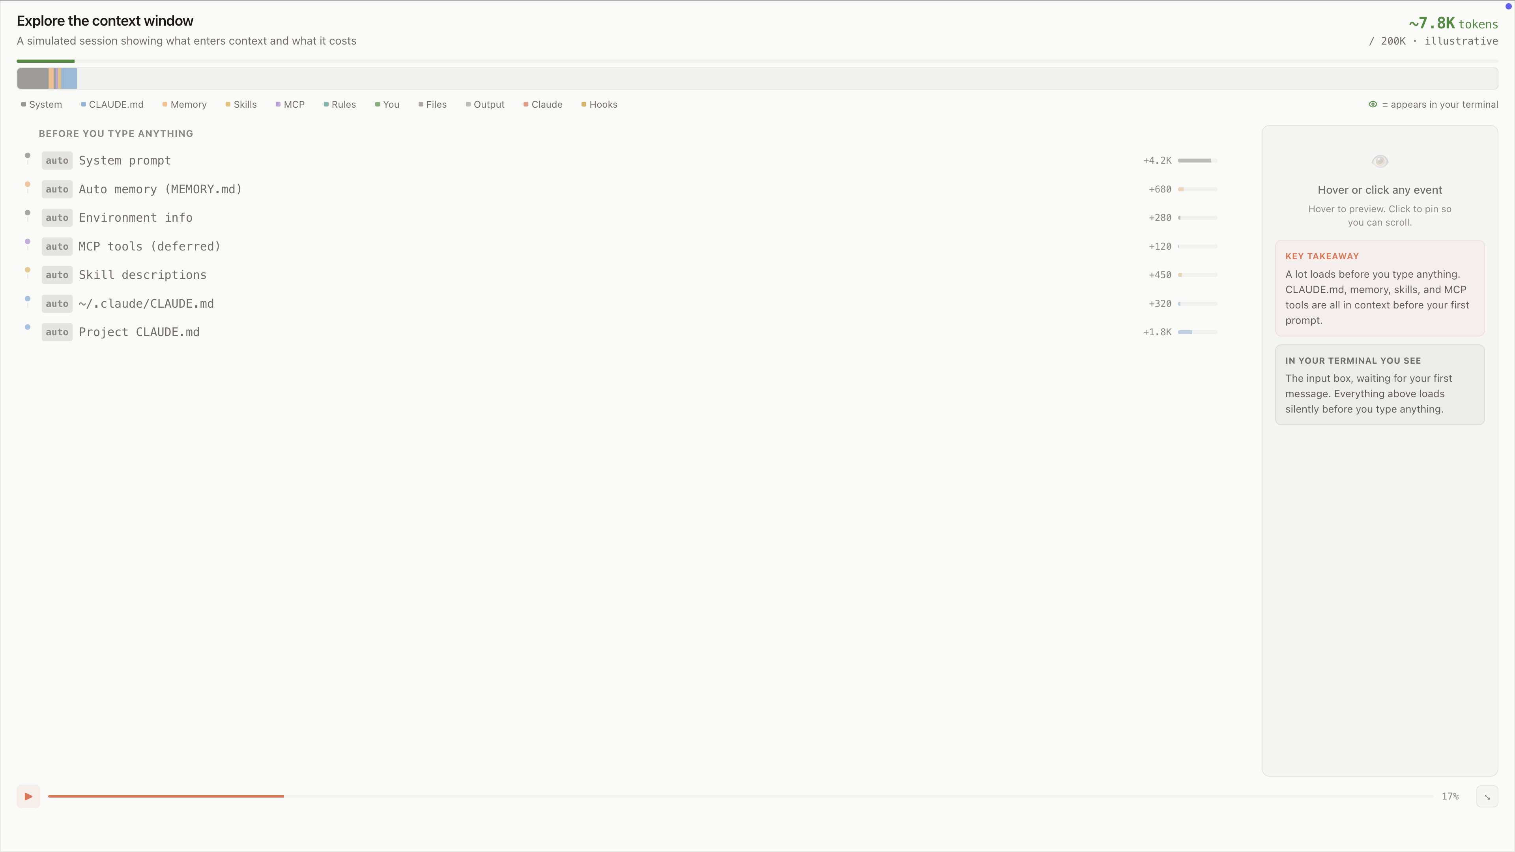The height and width of the screenshot is (852, 1515).
Task: Click the Memory legend item
Action: click(185, 104)
